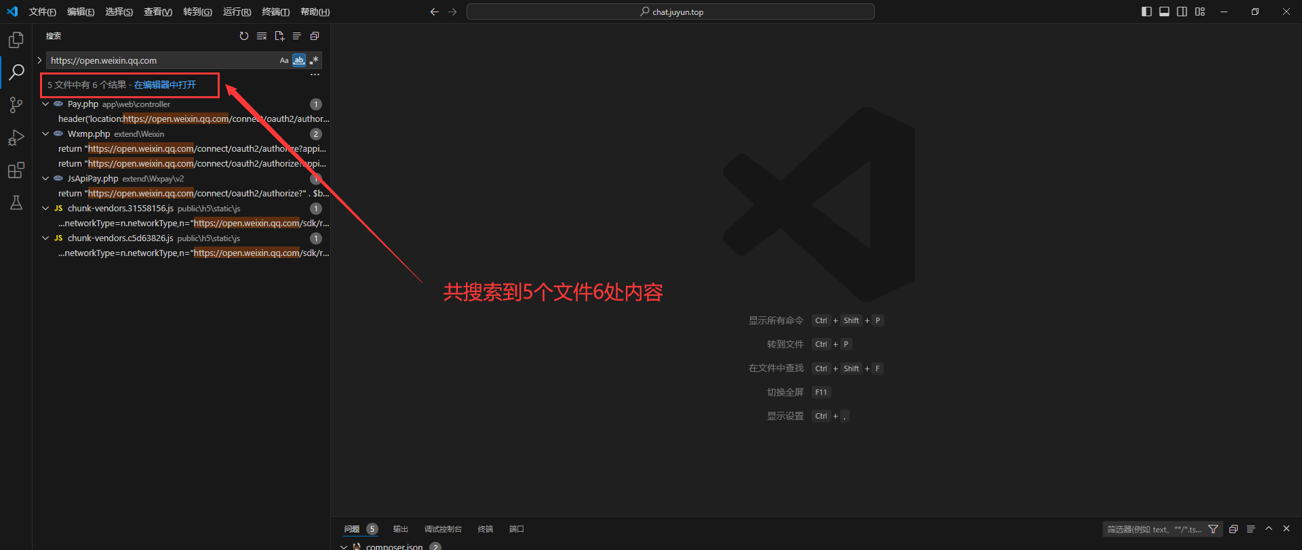The width and height of the screenshot is (1302, 550).
Task: Go forward with navigation arrow
Action: coord(452,12)
